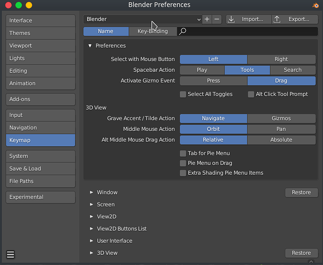Set Alt Middle Mouse Drag to Relative
Screen dimensions: 323x265
(213, 140)
